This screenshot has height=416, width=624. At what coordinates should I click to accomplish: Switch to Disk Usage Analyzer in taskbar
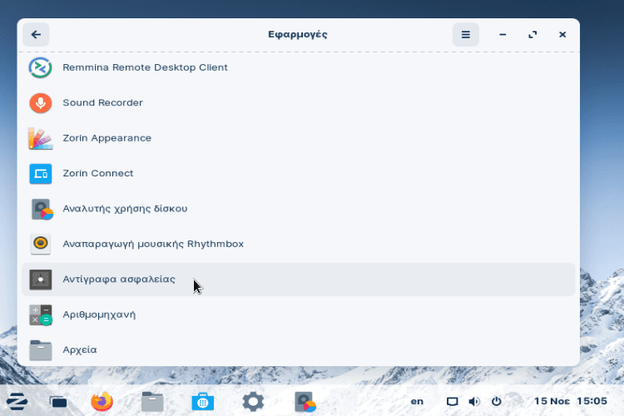[x=305, y=401]
